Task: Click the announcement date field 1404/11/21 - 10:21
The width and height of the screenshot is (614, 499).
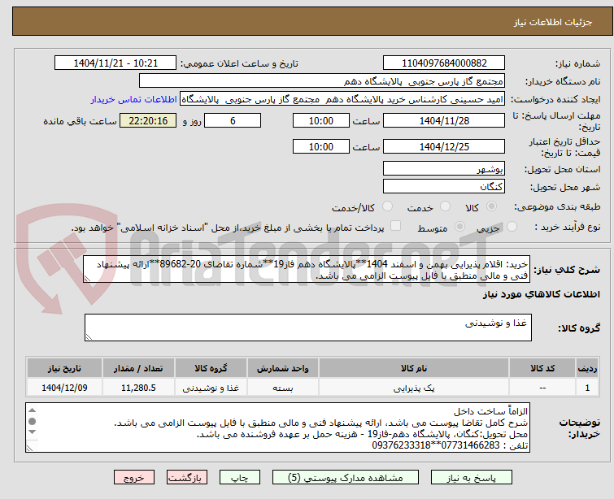Action: [x=115, y=63]
